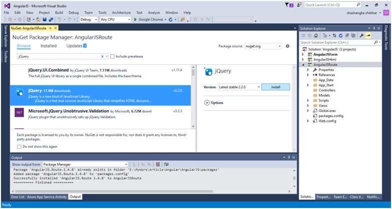Clear the jQuery search text with X
The image size is (392, 209).
[102, 56]
